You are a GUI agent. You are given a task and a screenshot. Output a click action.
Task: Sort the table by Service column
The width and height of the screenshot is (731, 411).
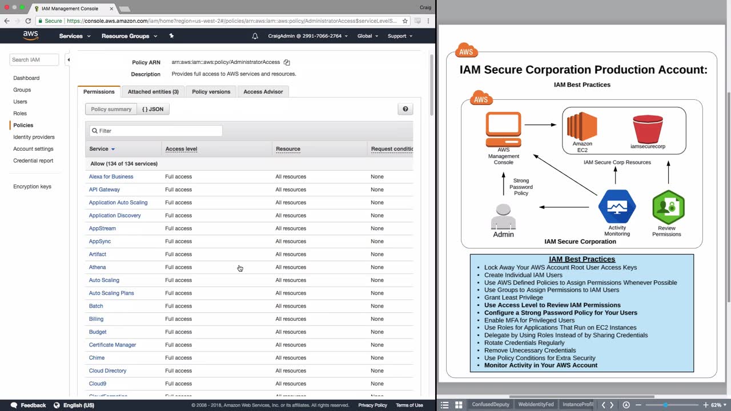[x=102, y=149]
